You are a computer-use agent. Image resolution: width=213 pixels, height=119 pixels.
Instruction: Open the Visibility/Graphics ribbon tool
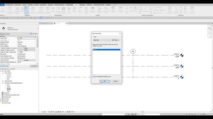click(17, 10)
